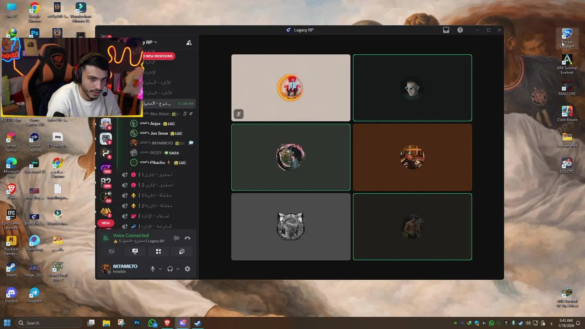This screenshot has height=329, width=585.
Task: Toggle noise suppression waveform icon
Action: pos(176,238)
